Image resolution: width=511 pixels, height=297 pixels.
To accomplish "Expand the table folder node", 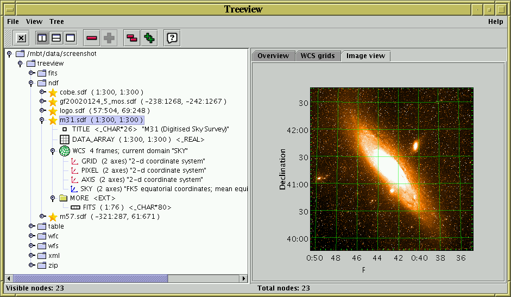I will pyautogui.click(x=31, y=226).
